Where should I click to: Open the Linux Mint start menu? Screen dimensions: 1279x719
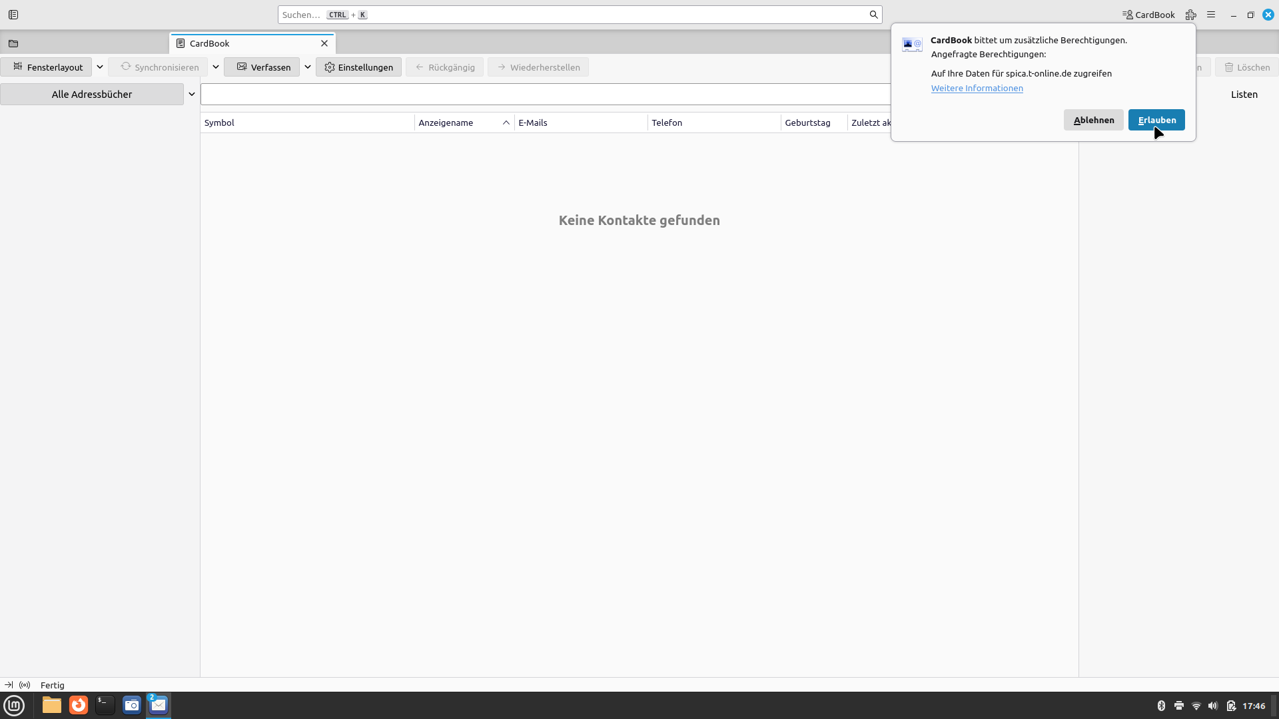(x=14, y=705)
